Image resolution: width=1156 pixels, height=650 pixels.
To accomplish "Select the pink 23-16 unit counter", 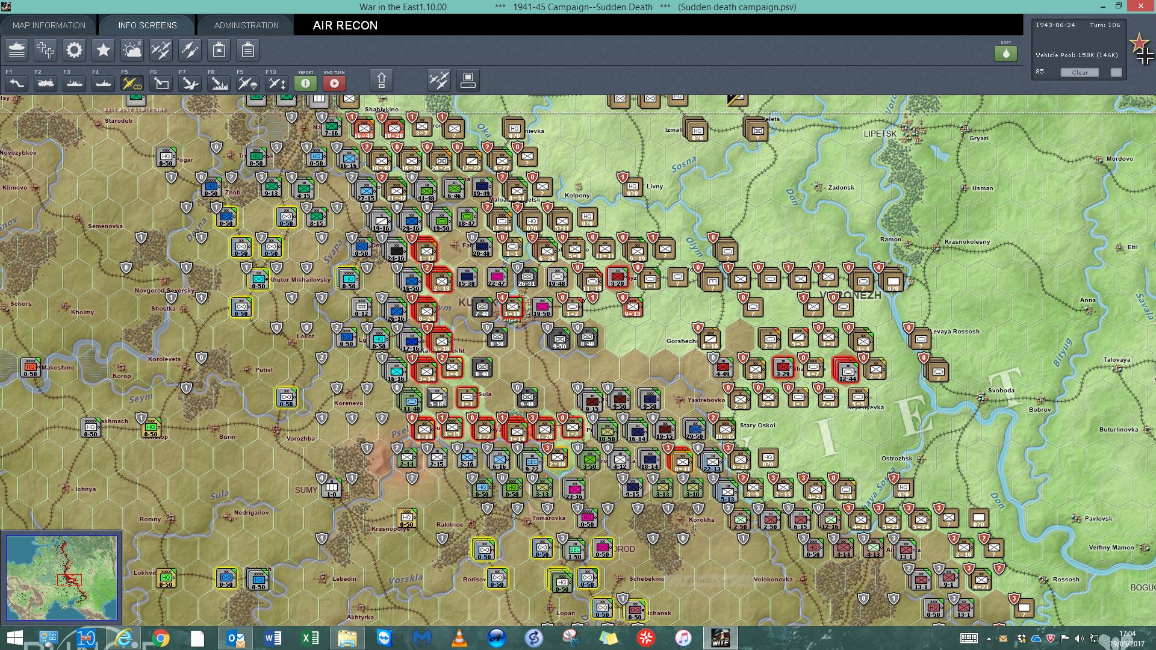I will pyautogui.click(x=574, y=490).
